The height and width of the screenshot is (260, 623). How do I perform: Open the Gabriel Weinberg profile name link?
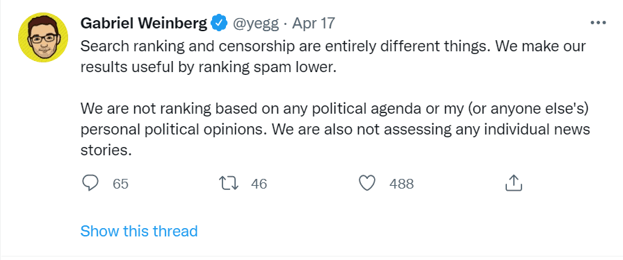pyautogui.click(x=144, y=24)
